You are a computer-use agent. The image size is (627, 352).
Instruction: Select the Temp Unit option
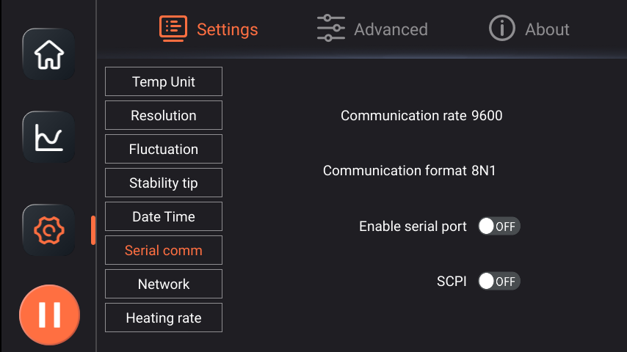click(164, 81)
